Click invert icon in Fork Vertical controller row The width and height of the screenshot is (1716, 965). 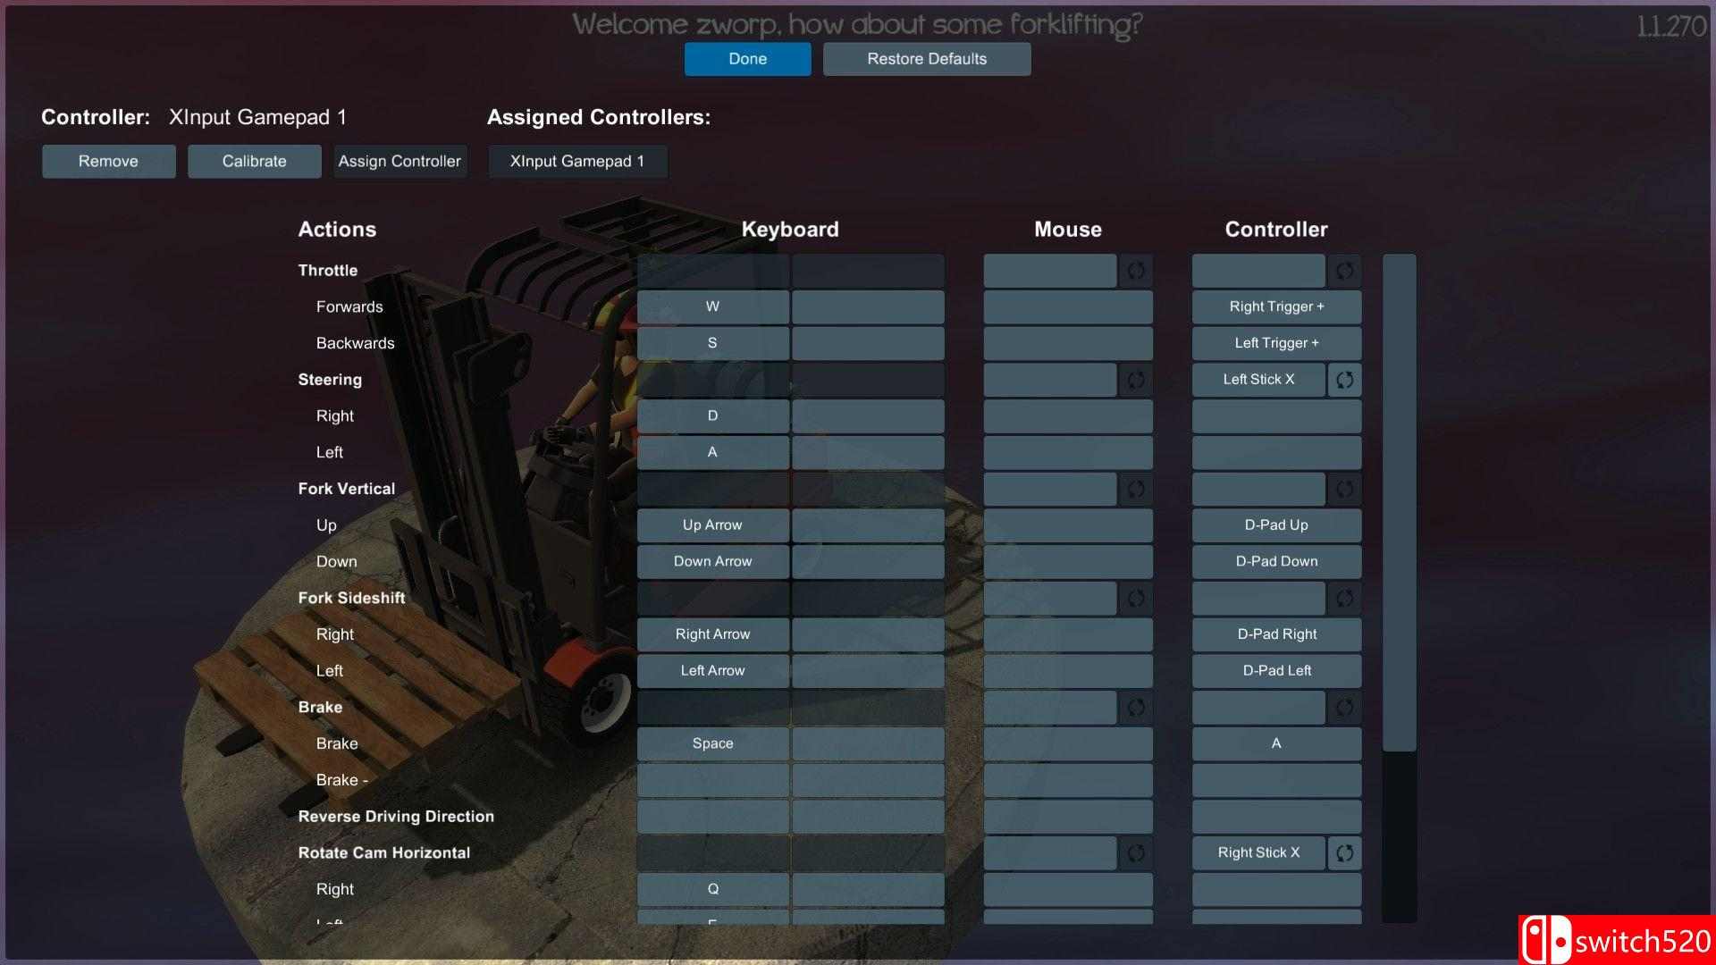1344,489
